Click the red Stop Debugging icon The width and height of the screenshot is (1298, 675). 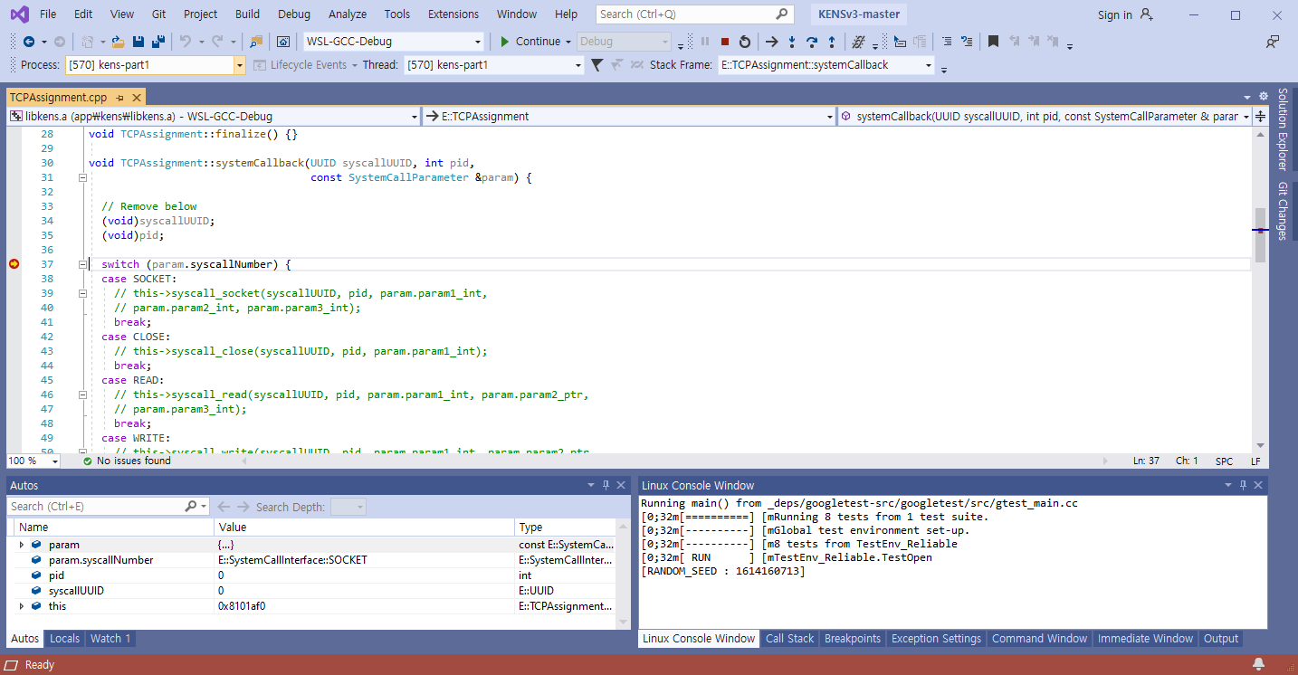click(x=725, y=42)
